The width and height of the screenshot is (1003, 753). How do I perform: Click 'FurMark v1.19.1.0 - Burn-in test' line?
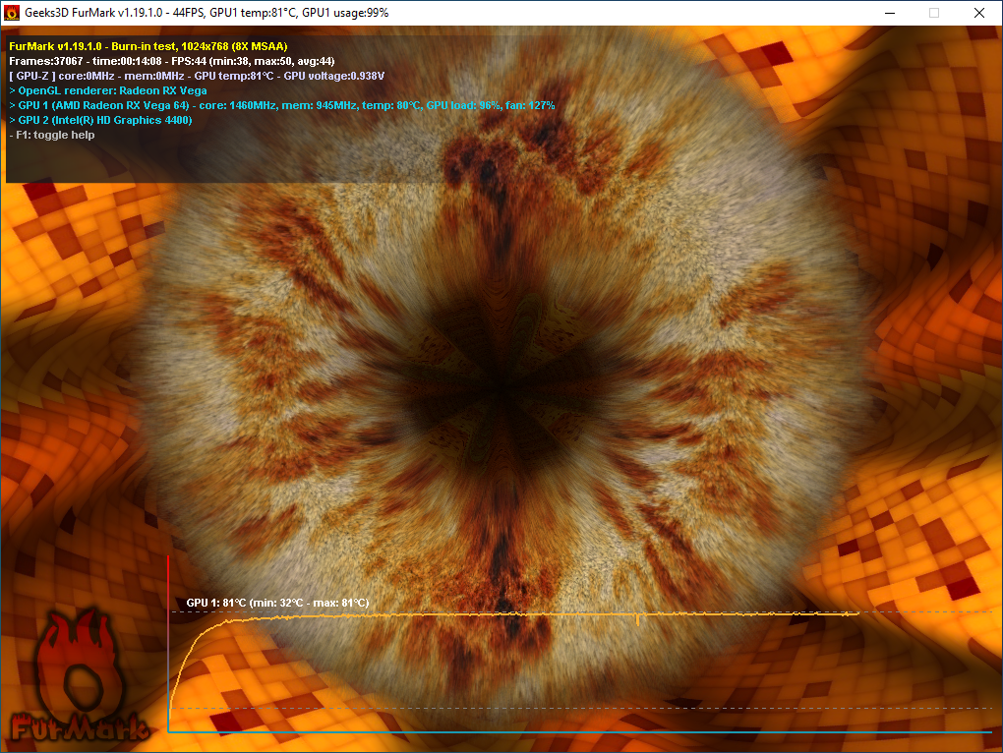(x=148, y=46)
